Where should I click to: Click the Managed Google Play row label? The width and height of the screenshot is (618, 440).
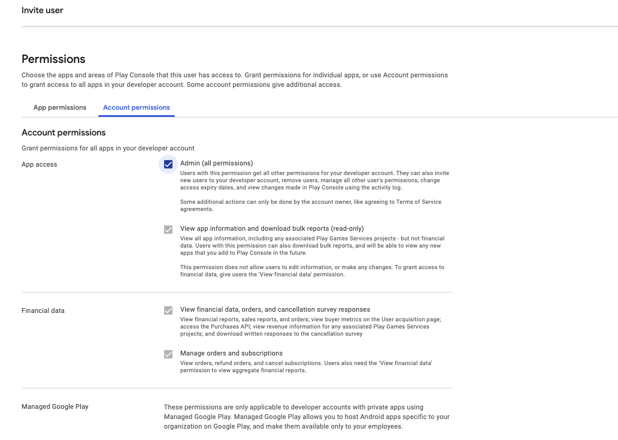pyautogui.click(x=54, y=406)
